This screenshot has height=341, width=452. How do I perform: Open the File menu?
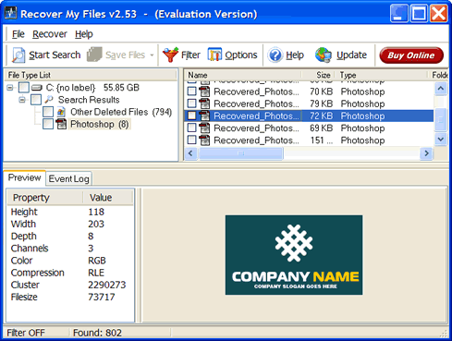click(18, 34)
